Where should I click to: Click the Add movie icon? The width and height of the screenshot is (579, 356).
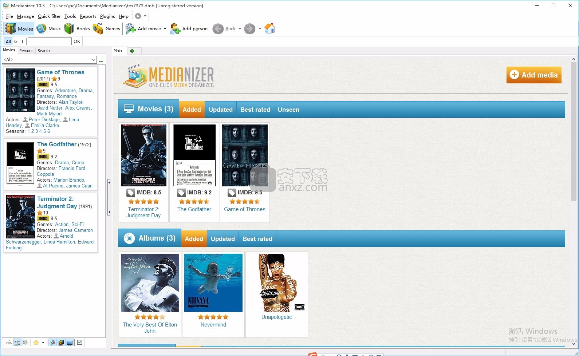coord(131,29)
